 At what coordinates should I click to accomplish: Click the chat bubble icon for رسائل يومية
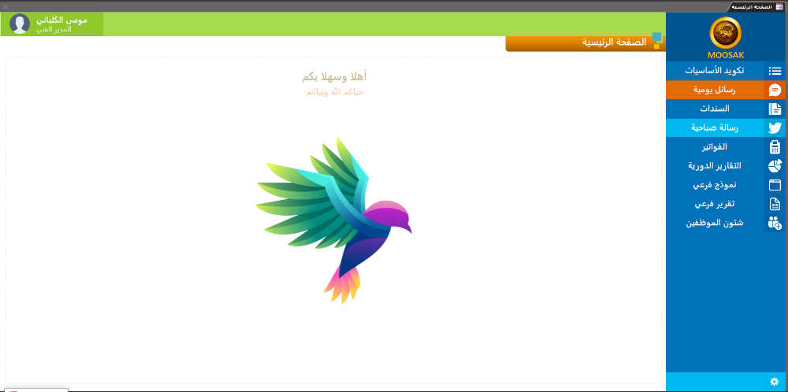click(775, 90)
